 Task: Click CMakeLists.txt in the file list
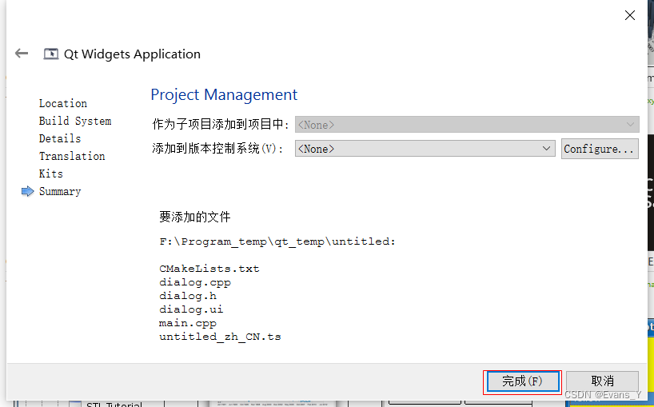point(209,269)
